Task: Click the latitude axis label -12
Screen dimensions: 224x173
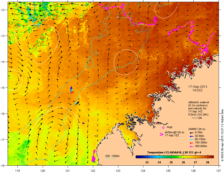Action: pos(3,10)
